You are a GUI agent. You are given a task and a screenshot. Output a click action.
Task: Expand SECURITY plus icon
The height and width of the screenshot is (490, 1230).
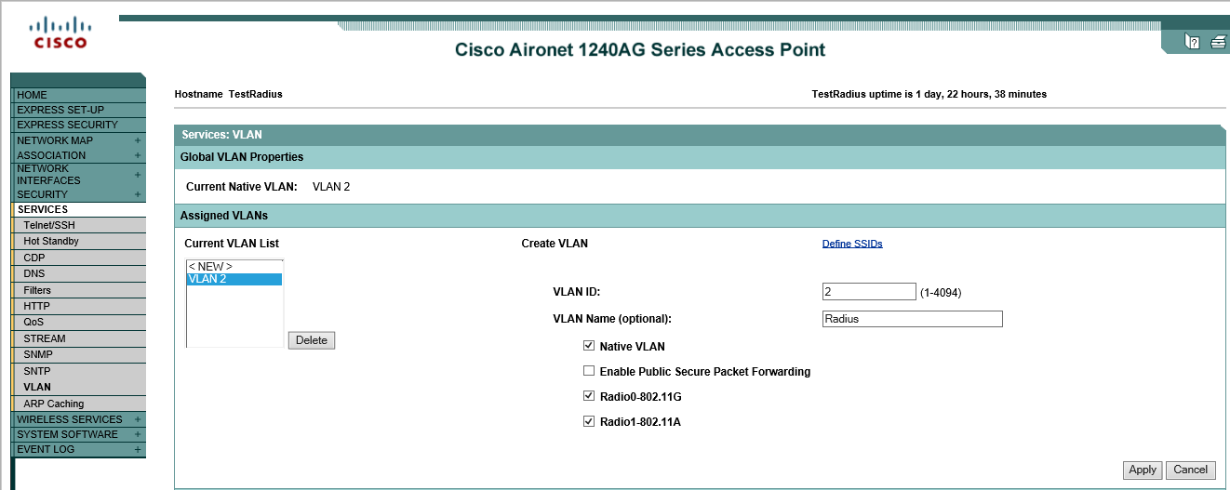(x=138, y=194)
